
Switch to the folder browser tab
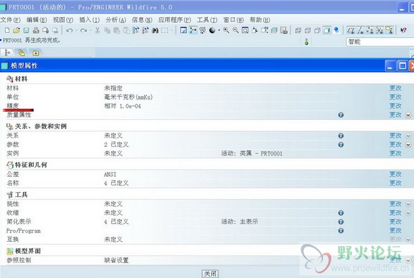click(x=21, y=53)
